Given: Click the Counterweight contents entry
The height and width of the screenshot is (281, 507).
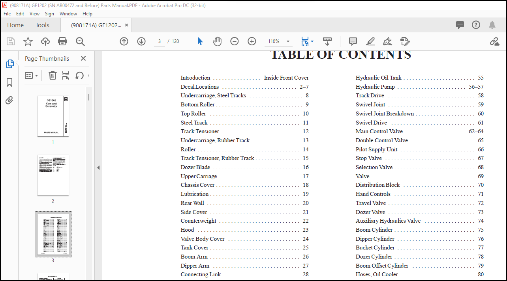Looking at the screenshot, I should (245, 221).
